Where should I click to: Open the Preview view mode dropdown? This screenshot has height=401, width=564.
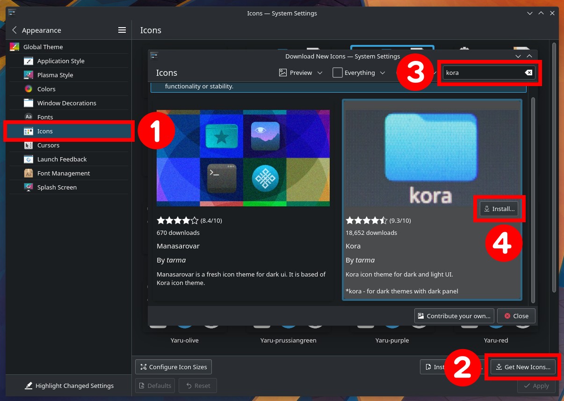(301, 73)
